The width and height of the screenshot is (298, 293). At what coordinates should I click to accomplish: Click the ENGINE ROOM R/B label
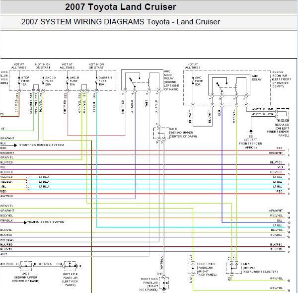pos(282,79)
